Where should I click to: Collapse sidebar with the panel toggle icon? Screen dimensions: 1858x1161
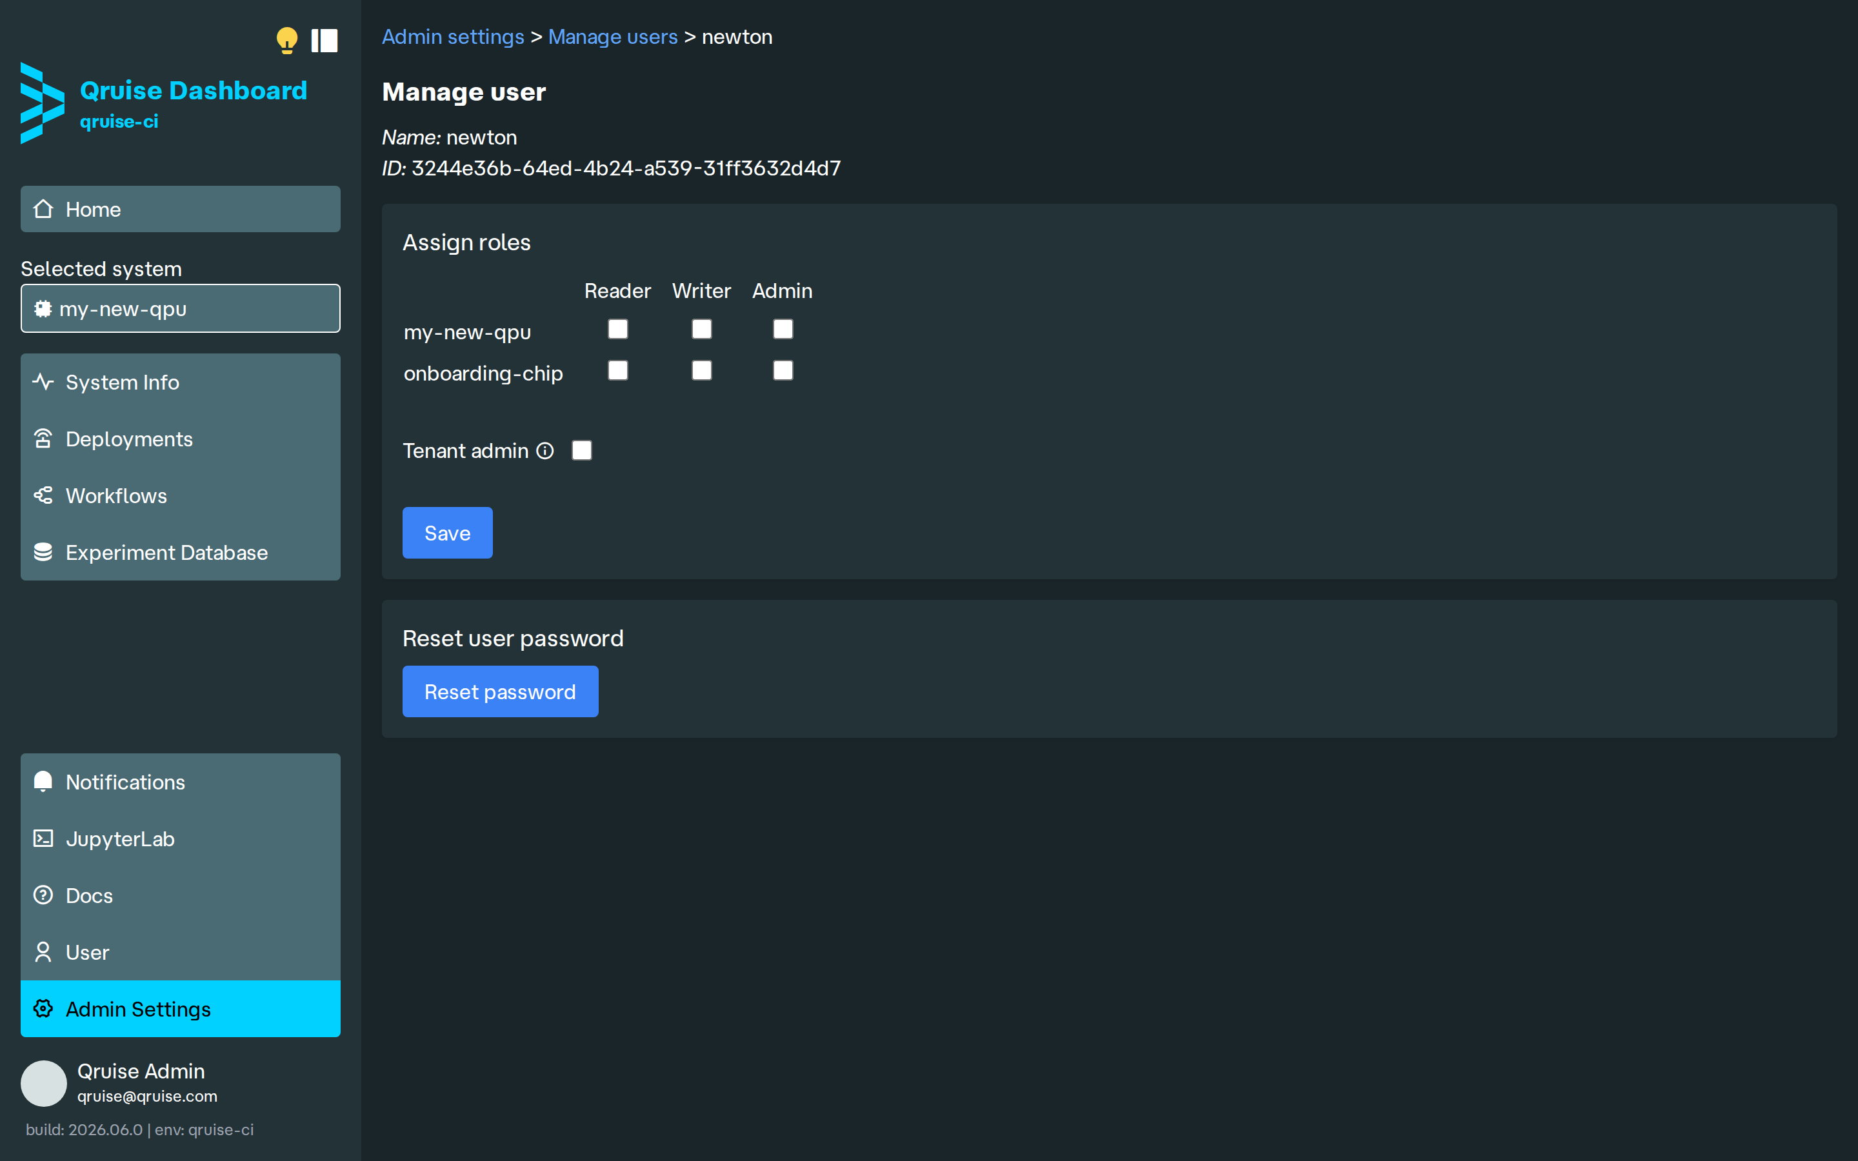[x=324, y=41]
